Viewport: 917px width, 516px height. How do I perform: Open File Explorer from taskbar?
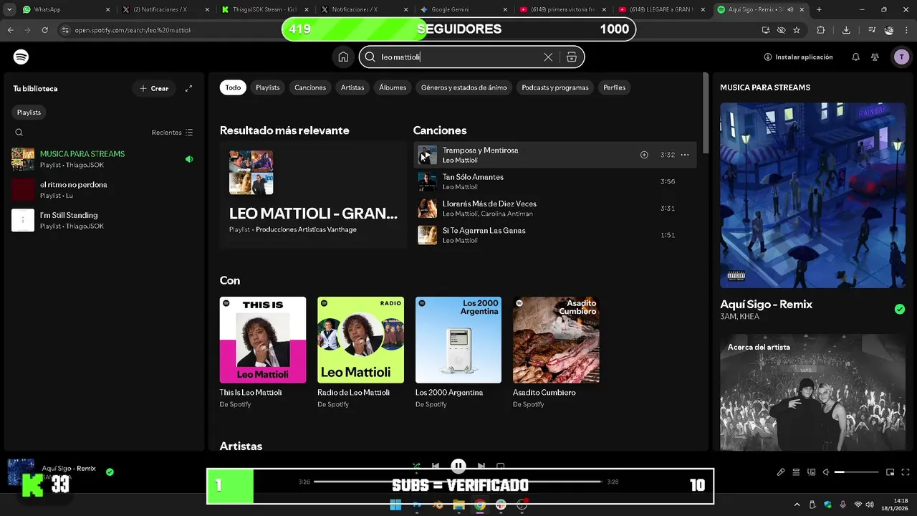(458, 505)
